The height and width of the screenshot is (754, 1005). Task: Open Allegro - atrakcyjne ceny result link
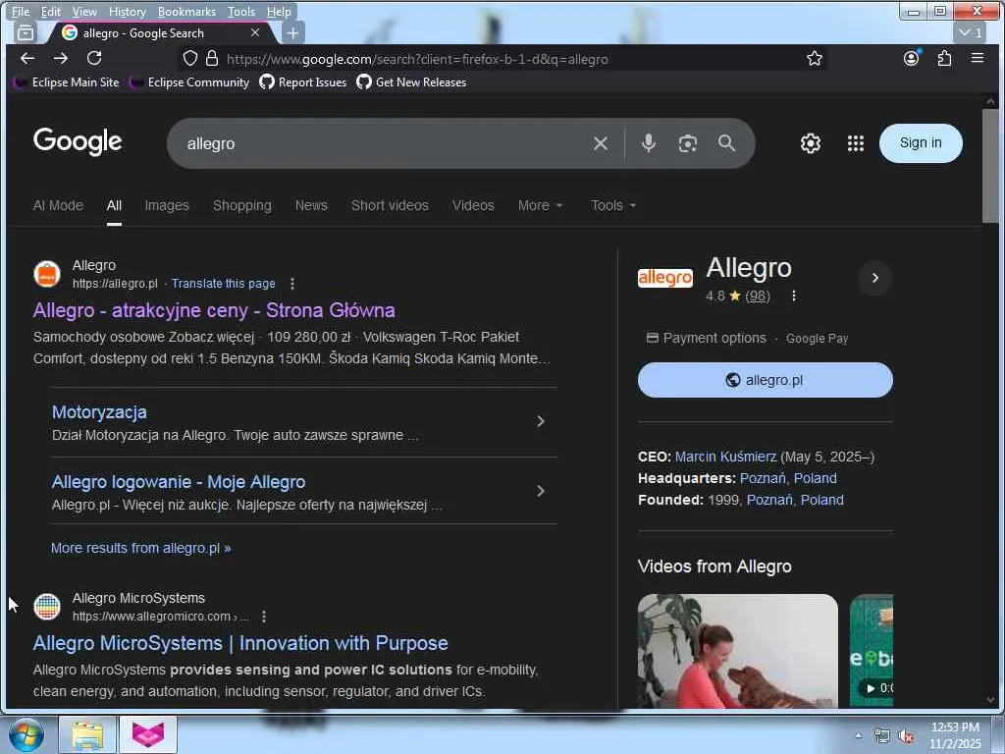coord(214,310)
